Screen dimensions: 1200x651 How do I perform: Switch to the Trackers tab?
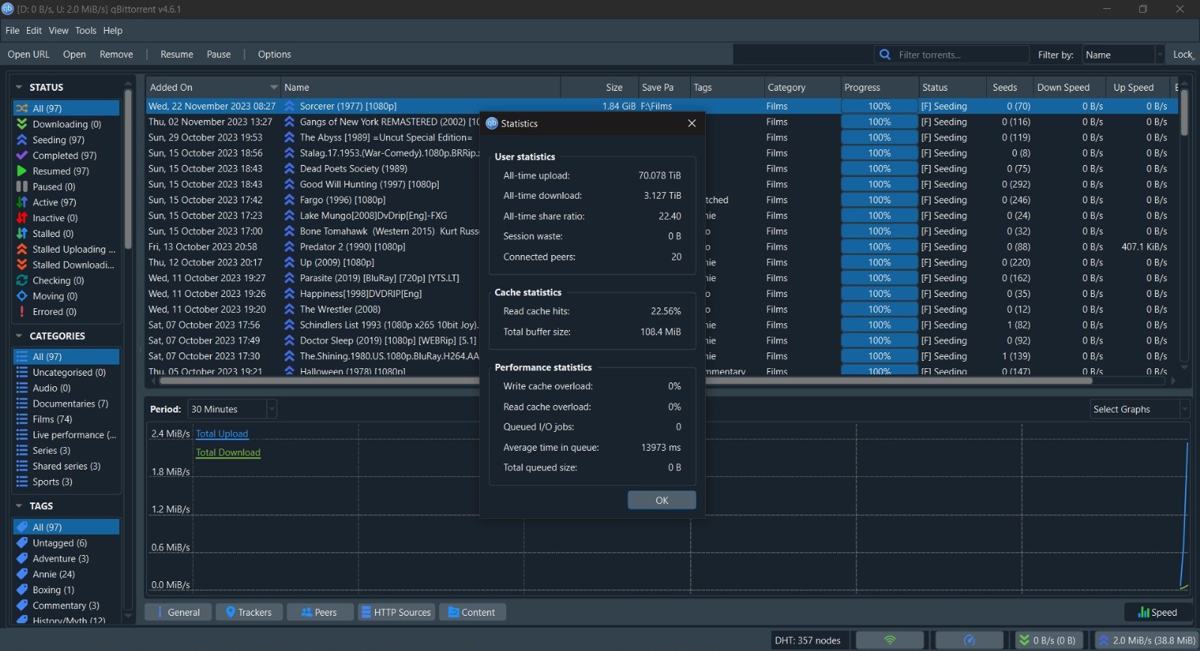[249, 613]
